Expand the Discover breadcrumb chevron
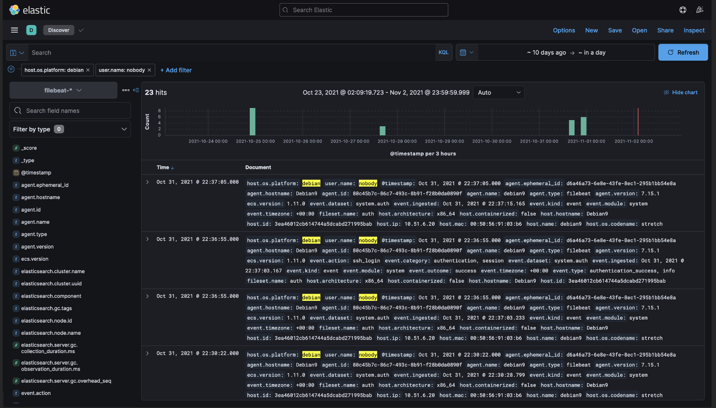 [x=81, y=30]
